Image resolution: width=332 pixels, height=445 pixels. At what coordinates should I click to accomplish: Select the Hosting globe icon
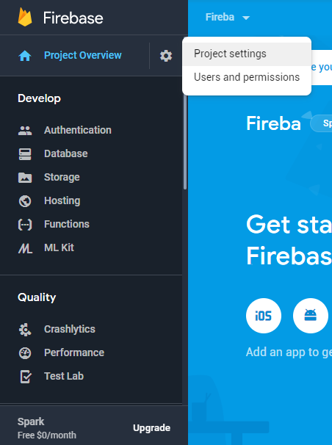tap(25, 201)
